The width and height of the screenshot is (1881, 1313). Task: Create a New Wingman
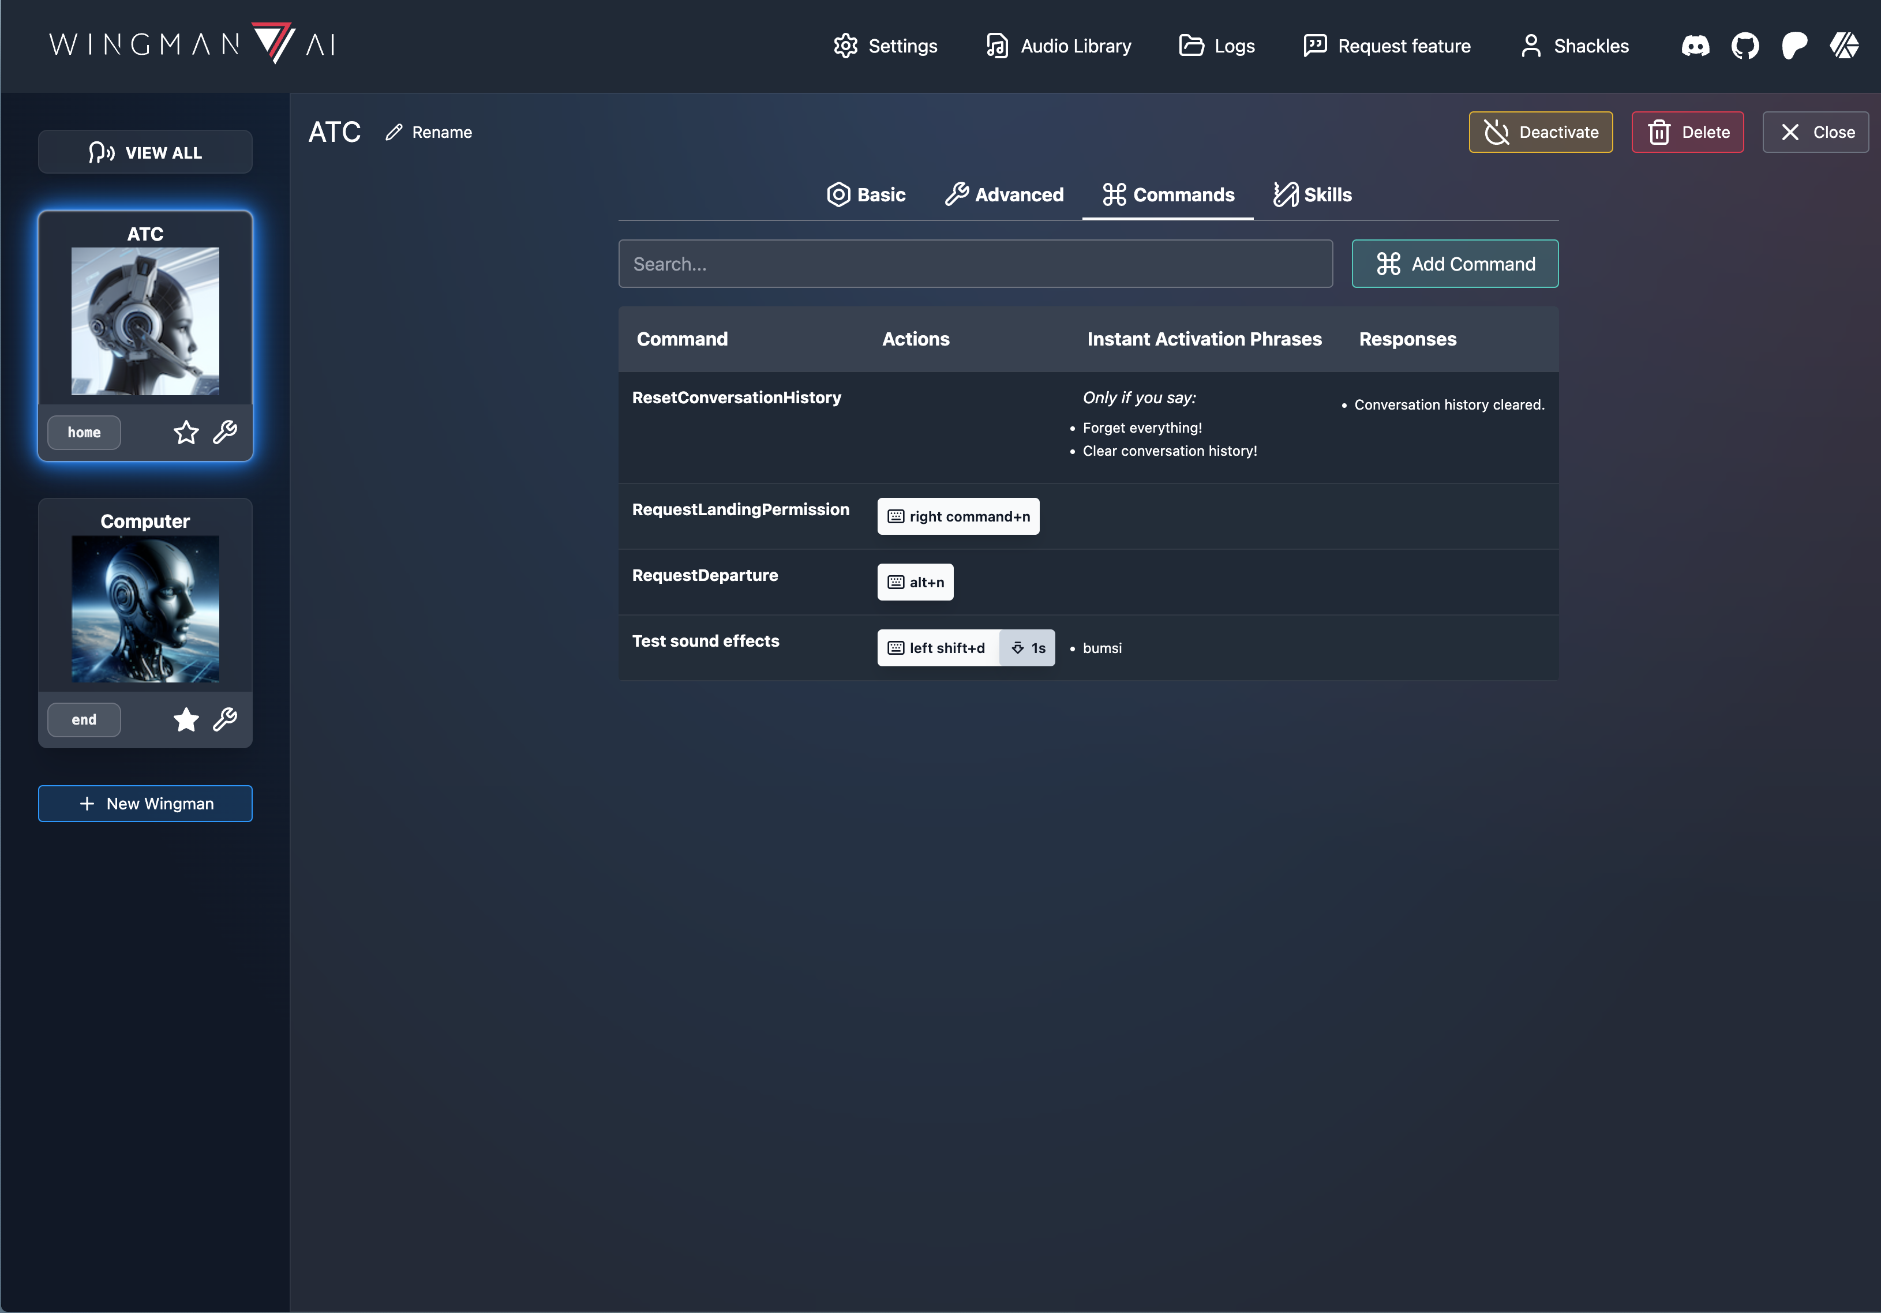pos(145,804)
